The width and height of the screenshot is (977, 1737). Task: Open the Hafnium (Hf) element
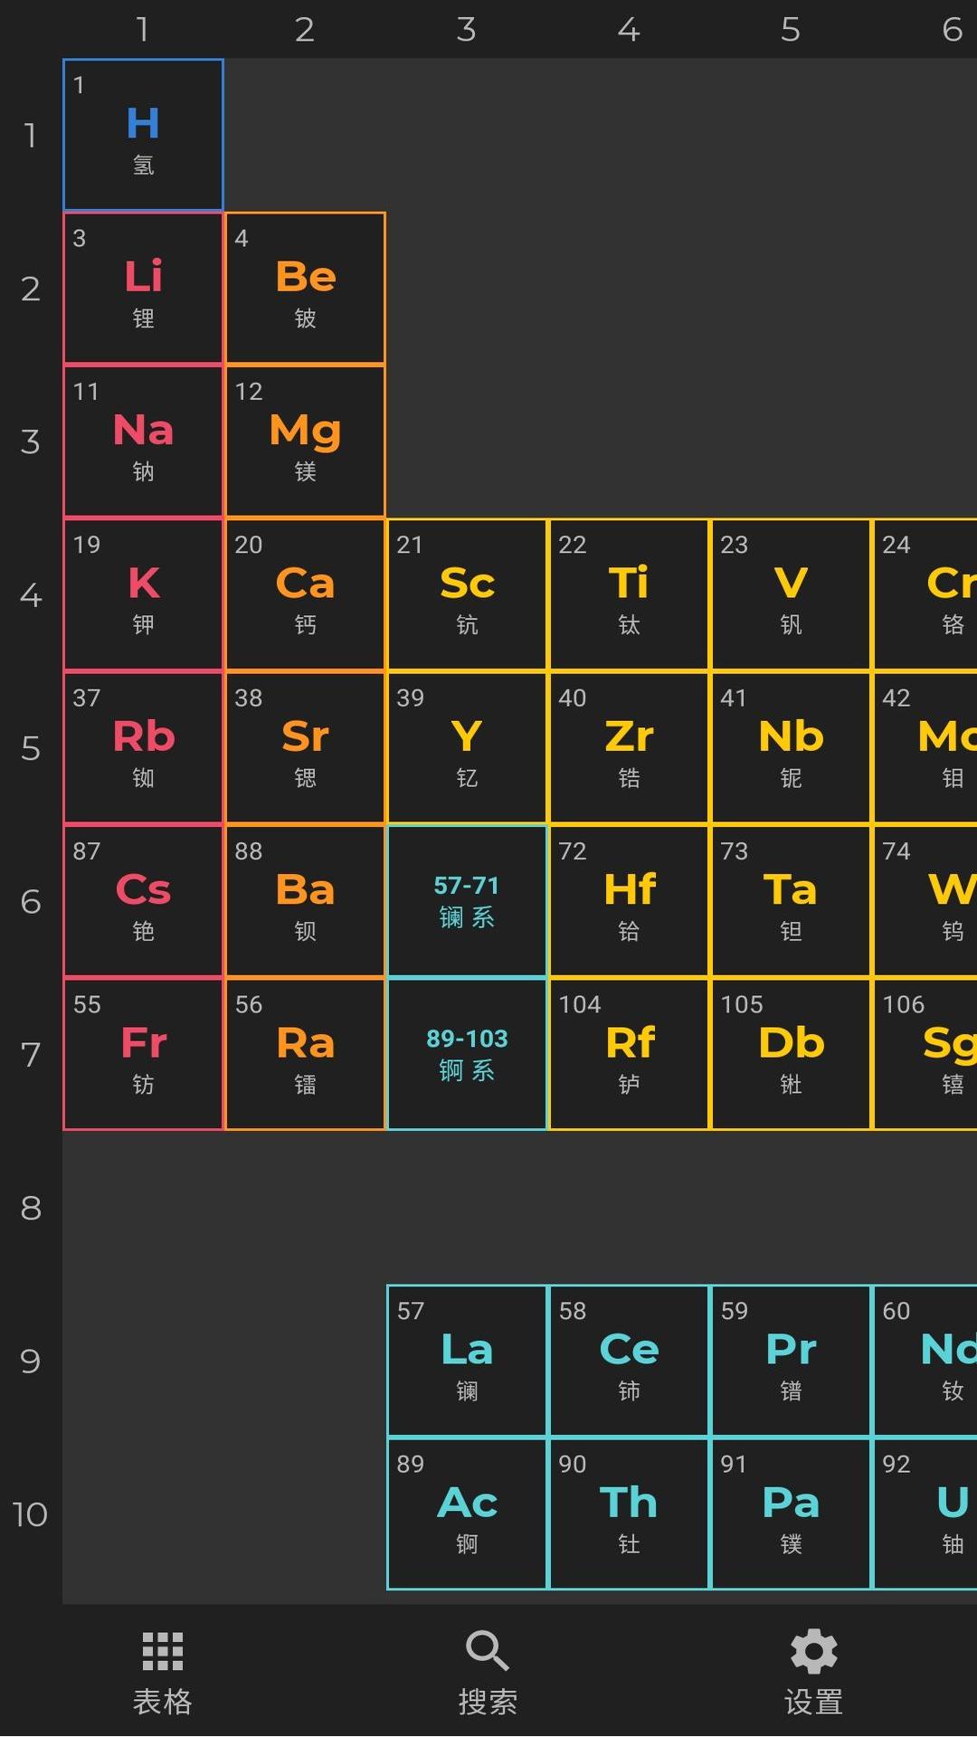[629, 901]
